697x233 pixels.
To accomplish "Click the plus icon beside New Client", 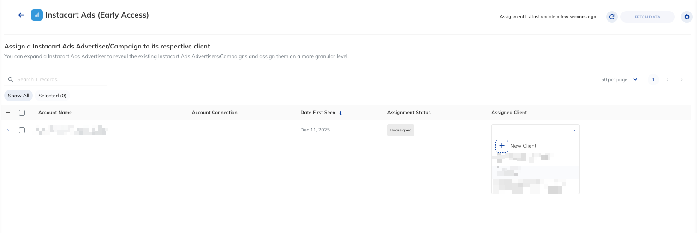I will pos(502,146).
